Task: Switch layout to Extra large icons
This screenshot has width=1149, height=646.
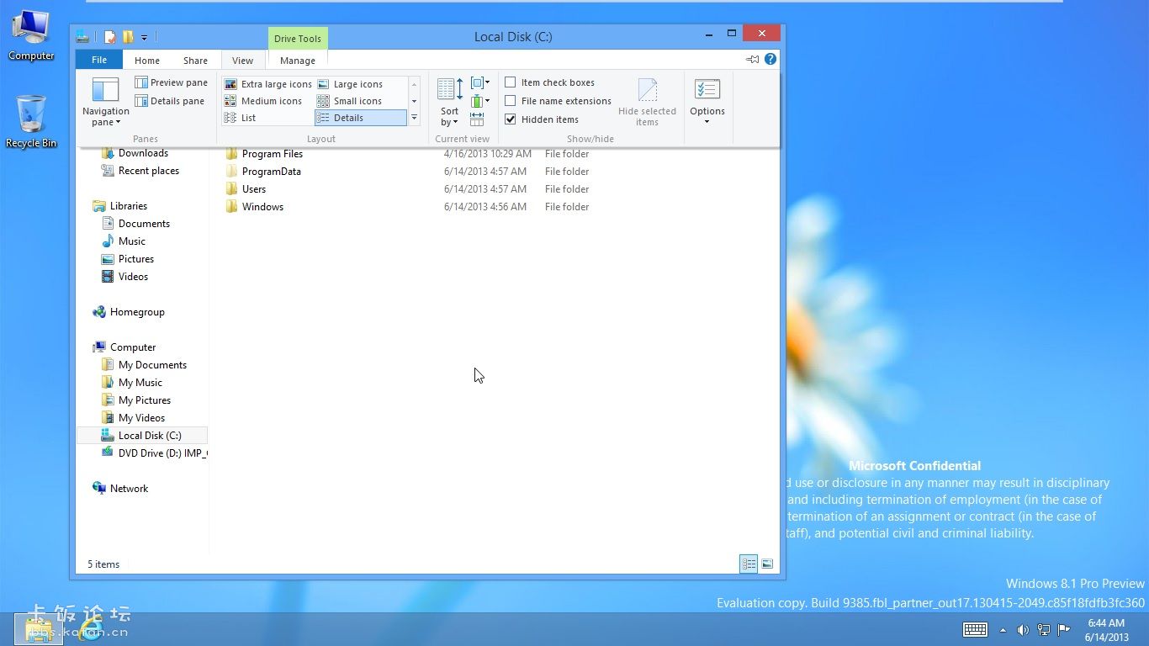Action: [268, 84]
